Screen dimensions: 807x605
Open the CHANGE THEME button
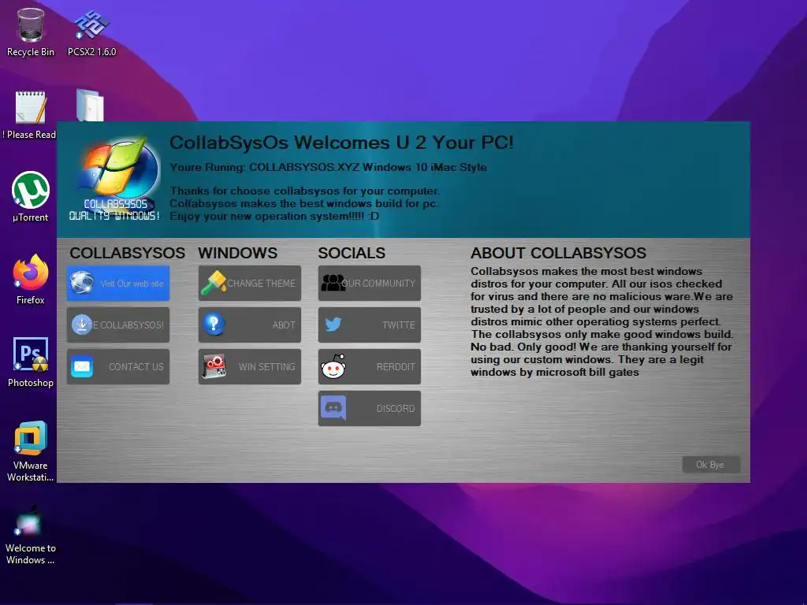tap(250, 283)
